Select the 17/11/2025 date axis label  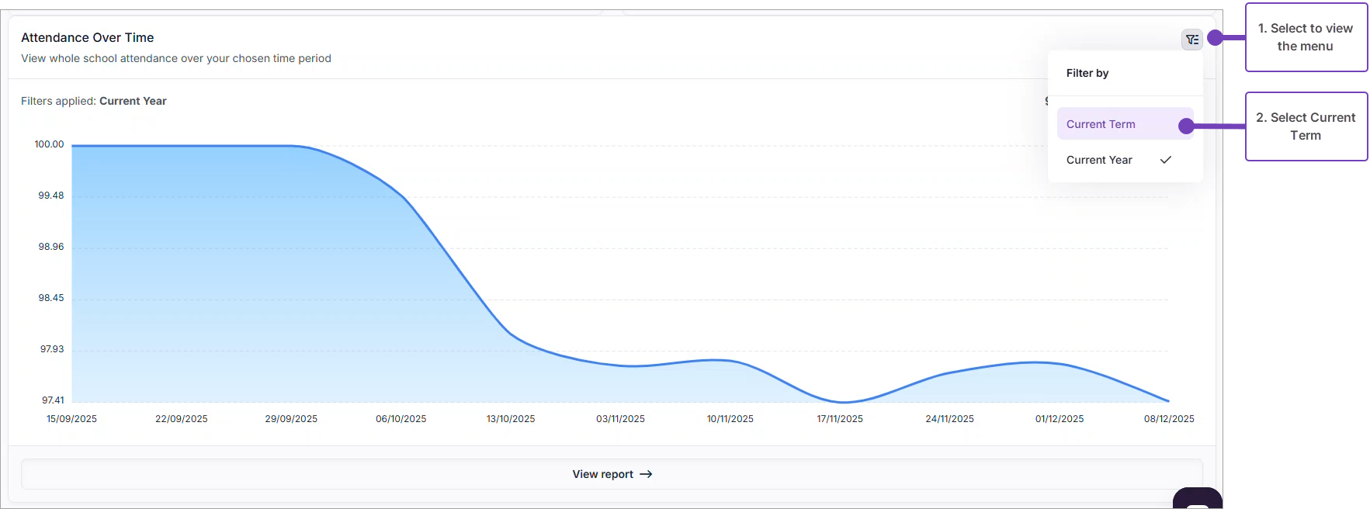point(840,419)
